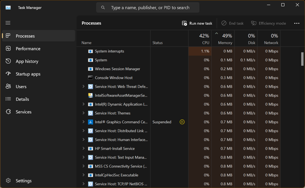This screenshot has height=188, width=305.
Task: Click the Efficiency mode button
Action: 268,23
